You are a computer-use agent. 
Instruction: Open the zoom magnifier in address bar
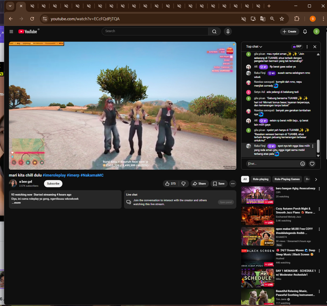tap(272, 19)
